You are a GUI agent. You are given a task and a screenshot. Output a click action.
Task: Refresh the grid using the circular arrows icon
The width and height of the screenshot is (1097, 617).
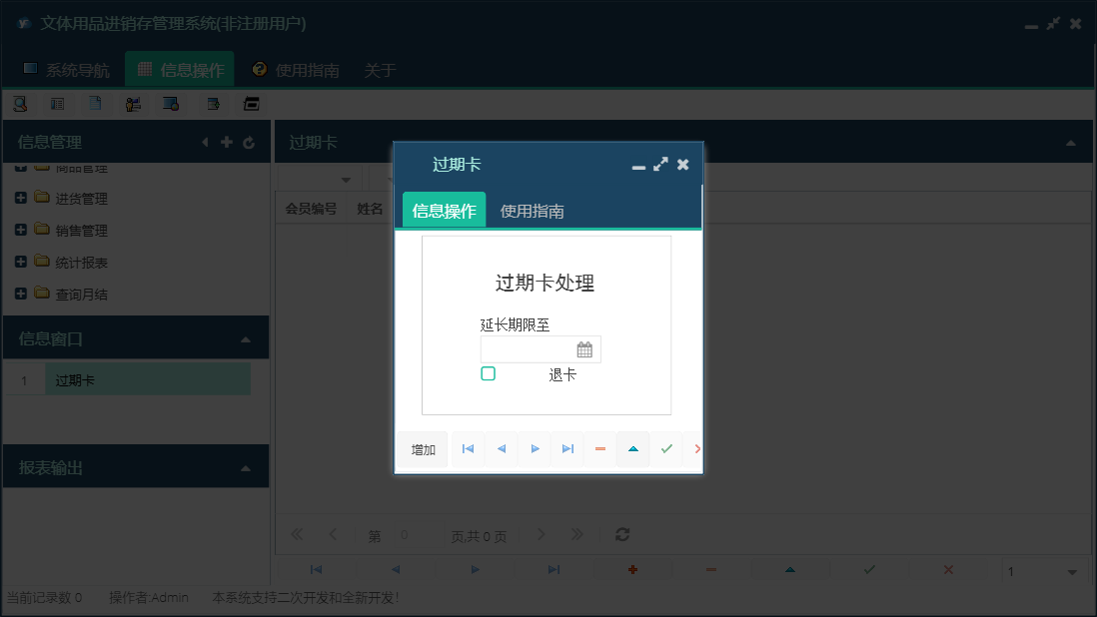(x=621, y=535)
